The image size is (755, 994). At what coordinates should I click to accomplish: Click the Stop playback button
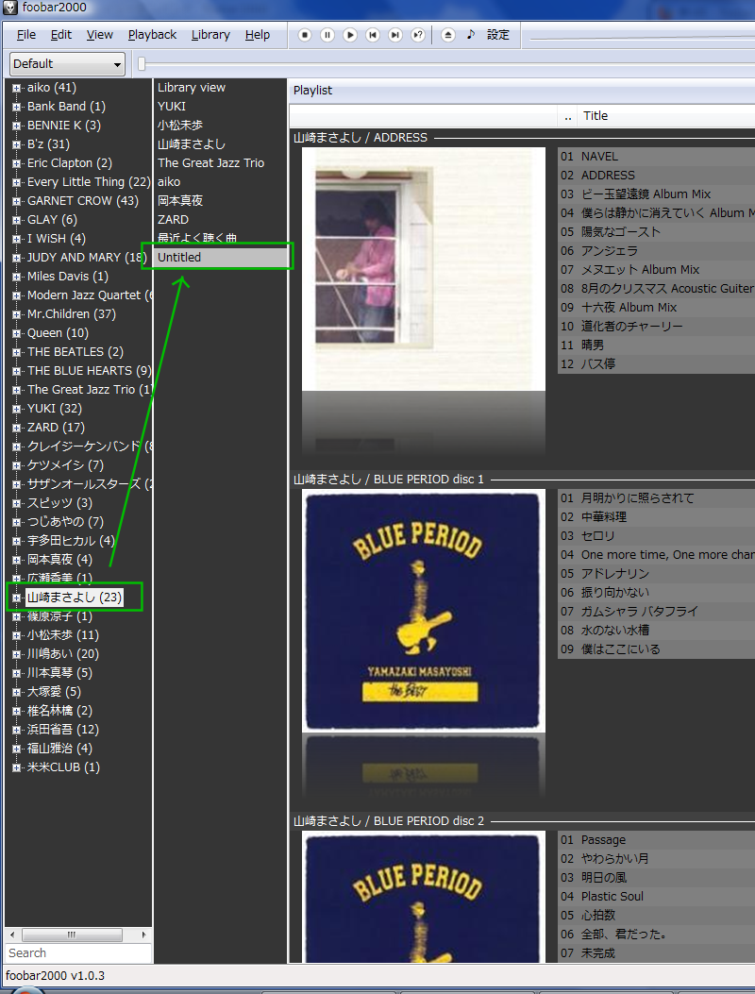click(x=305, y=35)
